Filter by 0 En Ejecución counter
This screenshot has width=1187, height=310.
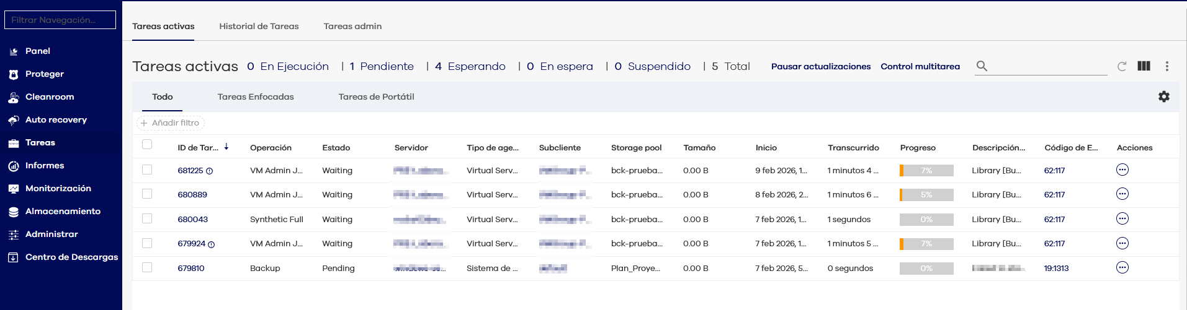tap(288, 66)
